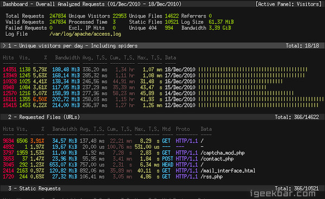Click the Bandwidth value 3.39 GiB
The height and width of the screenshot is (199, 325).
click(x=220, y=28)
